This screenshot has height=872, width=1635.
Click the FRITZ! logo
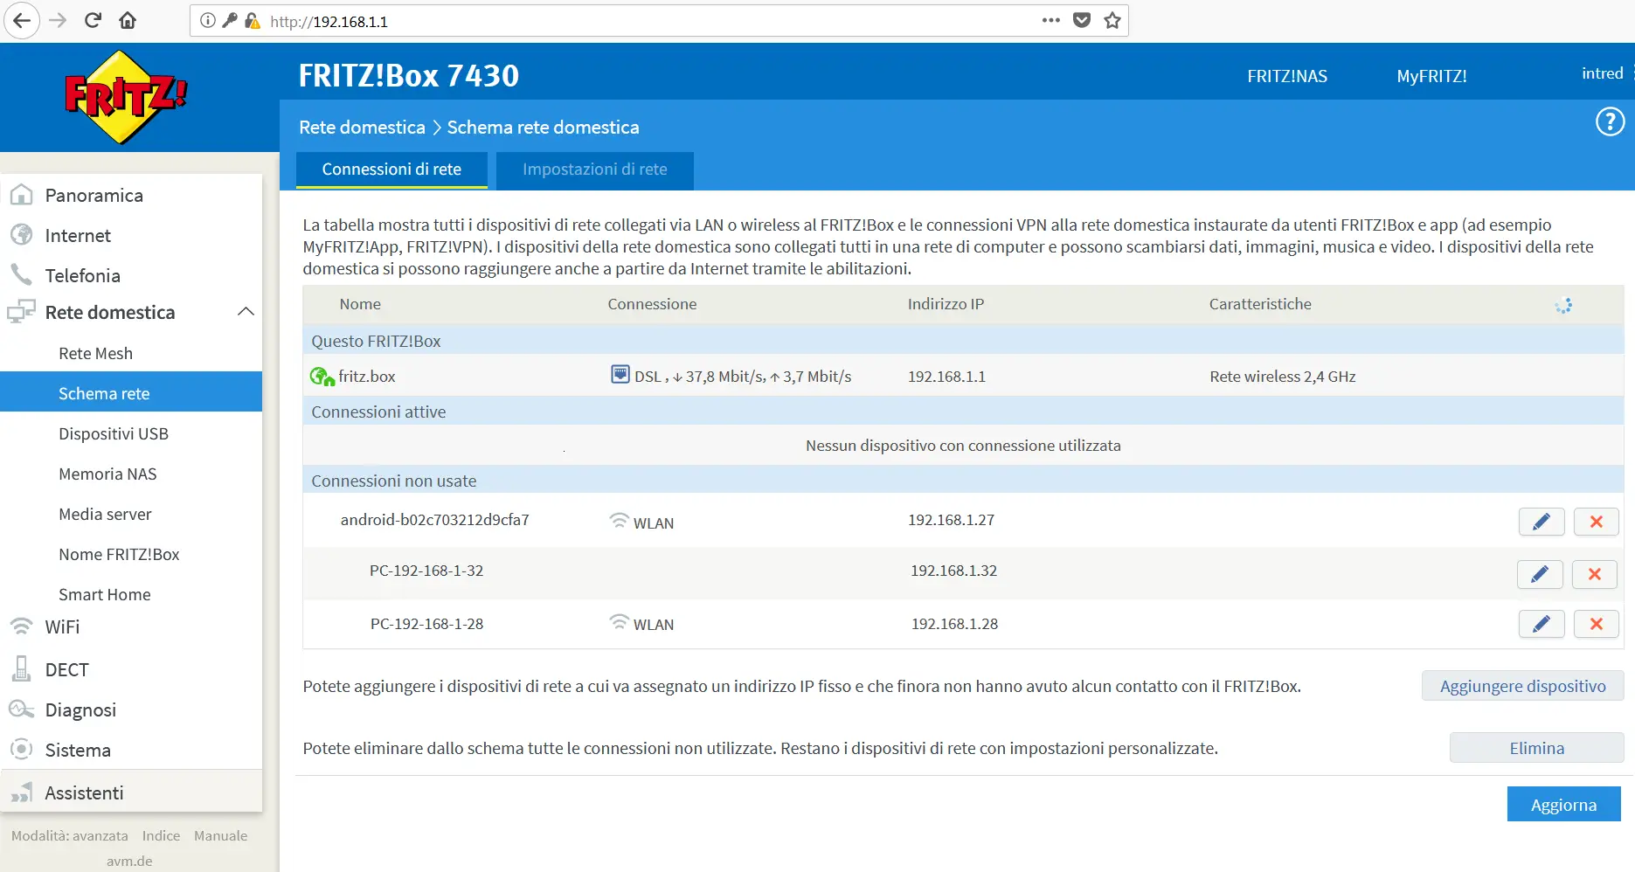coord(127,97)
